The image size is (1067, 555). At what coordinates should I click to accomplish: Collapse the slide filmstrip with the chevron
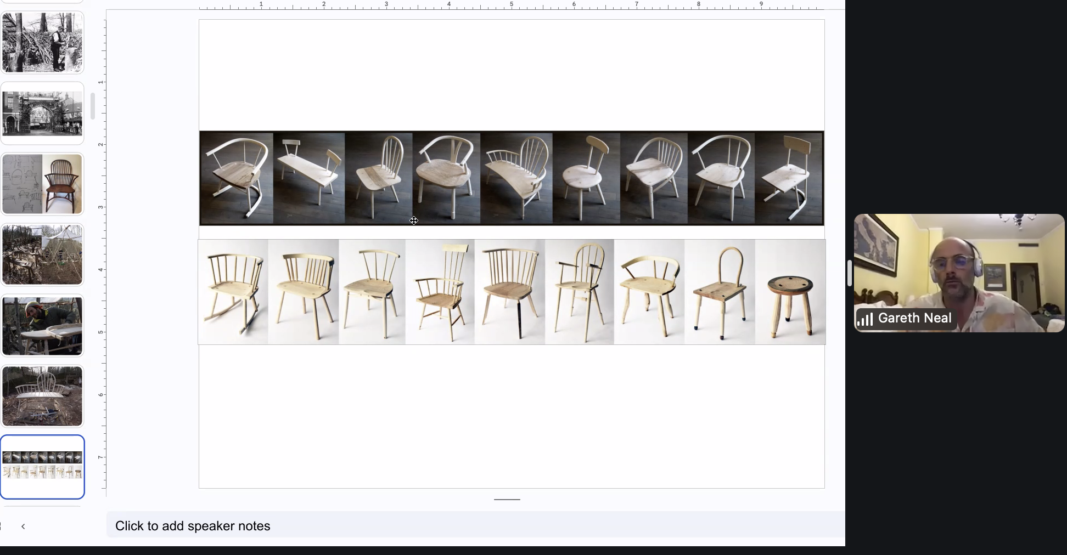(x=23, y=526)
